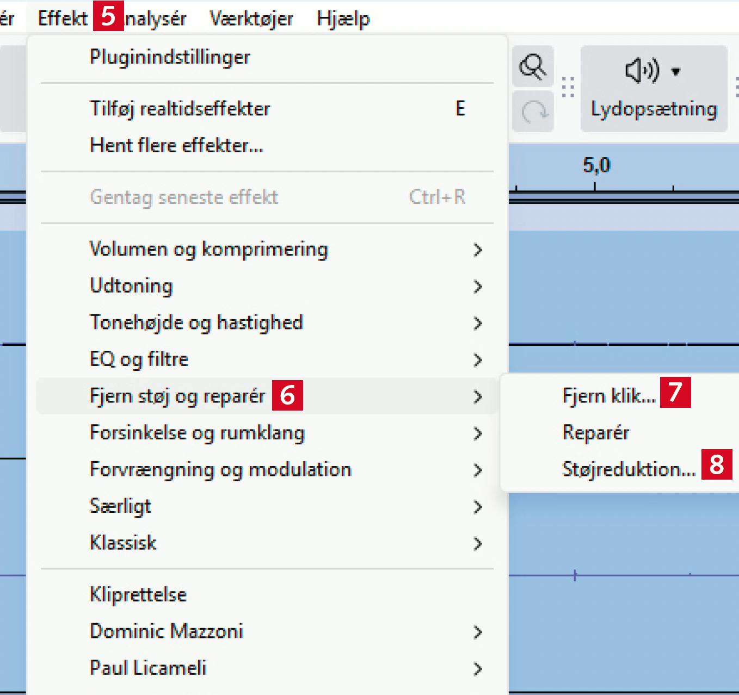Select Pluginindstillinger from the menu

click(170, 57)
